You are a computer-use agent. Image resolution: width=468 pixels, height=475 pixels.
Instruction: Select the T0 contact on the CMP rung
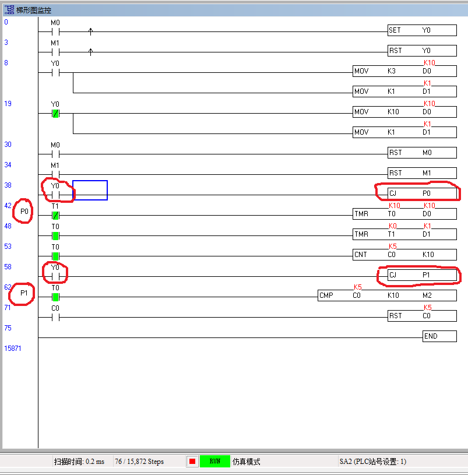coord(55,297)
